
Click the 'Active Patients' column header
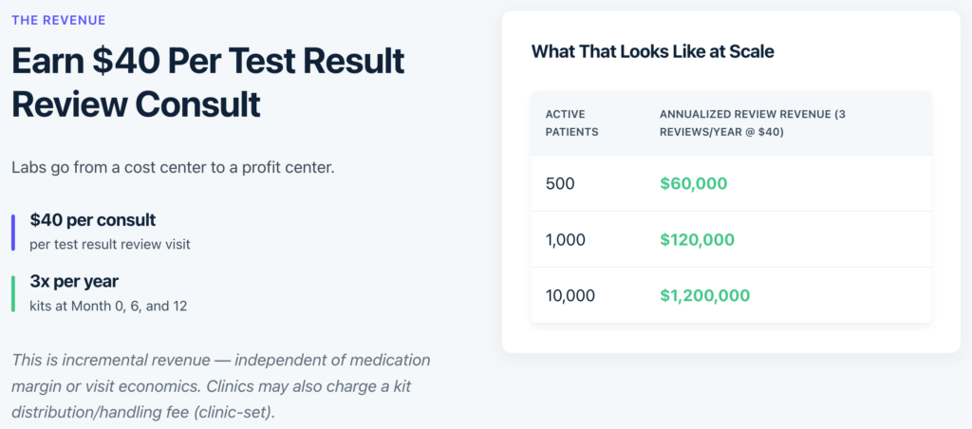coord(571,123)
